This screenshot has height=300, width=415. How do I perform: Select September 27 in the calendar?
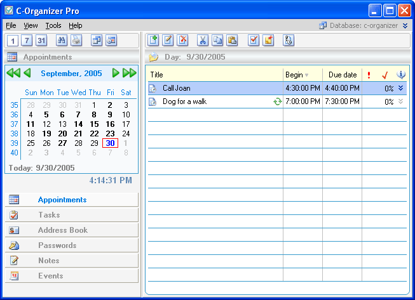click(62, 143)
